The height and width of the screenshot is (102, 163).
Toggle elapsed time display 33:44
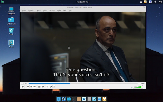(24, 83)
